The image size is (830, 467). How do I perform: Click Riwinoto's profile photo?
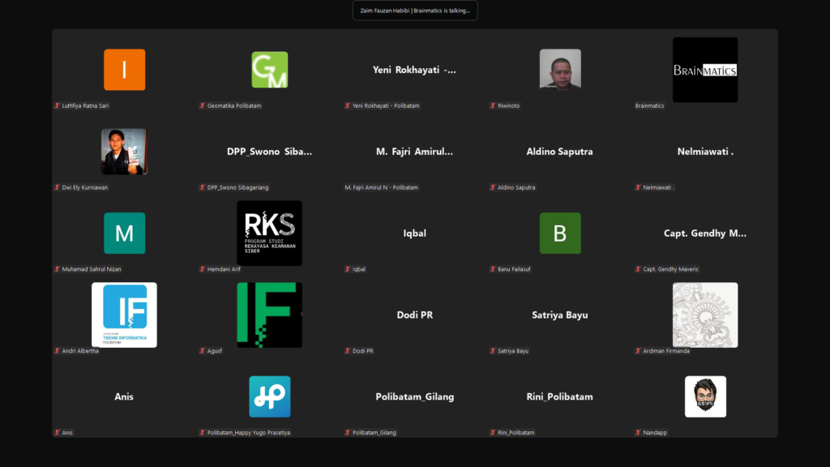coord(560,69)
